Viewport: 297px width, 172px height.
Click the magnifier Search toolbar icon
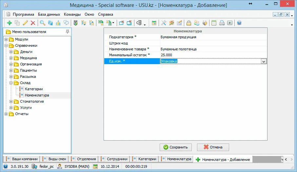click(43, 23)
